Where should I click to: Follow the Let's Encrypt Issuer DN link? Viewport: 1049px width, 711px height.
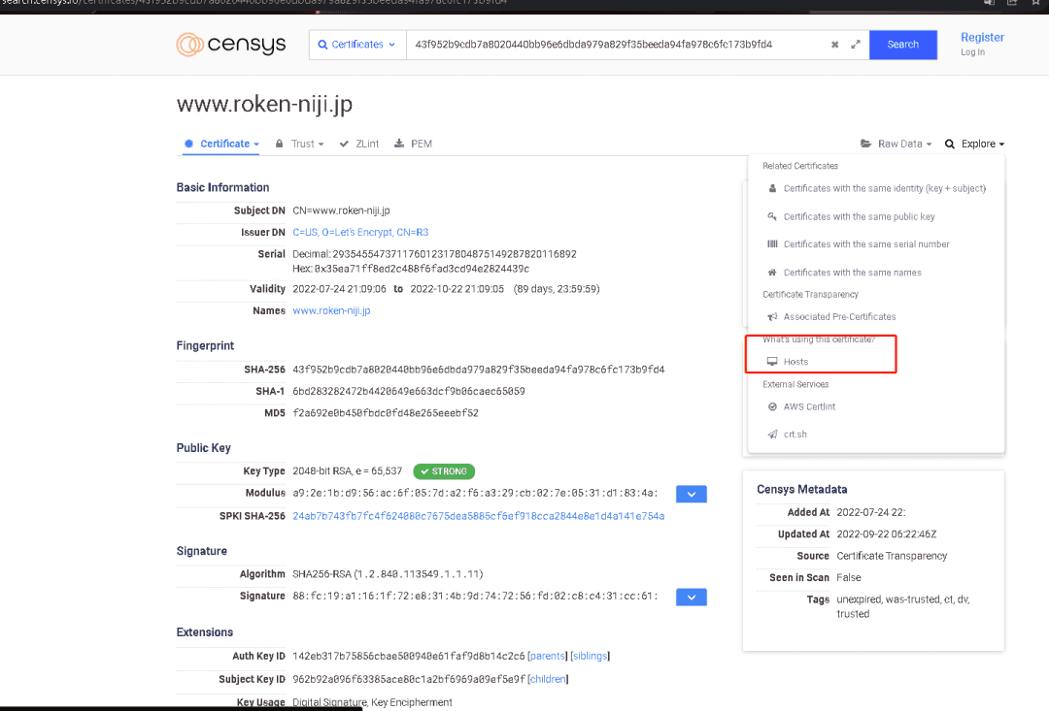click(x=360, y=233)
